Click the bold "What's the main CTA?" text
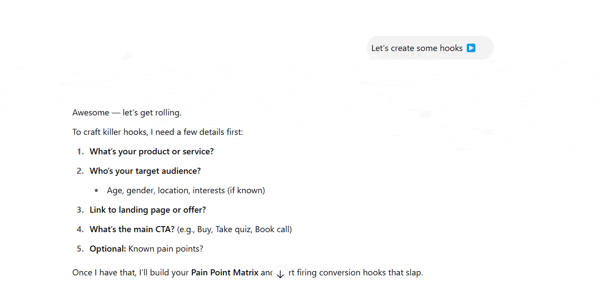Viewport: 606px width, 281px height. pos(132,229)
